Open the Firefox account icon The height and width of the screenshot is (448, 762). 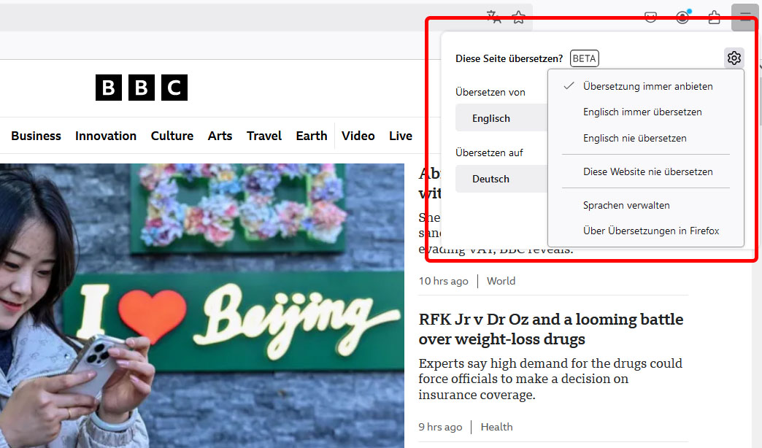(682, 17)
